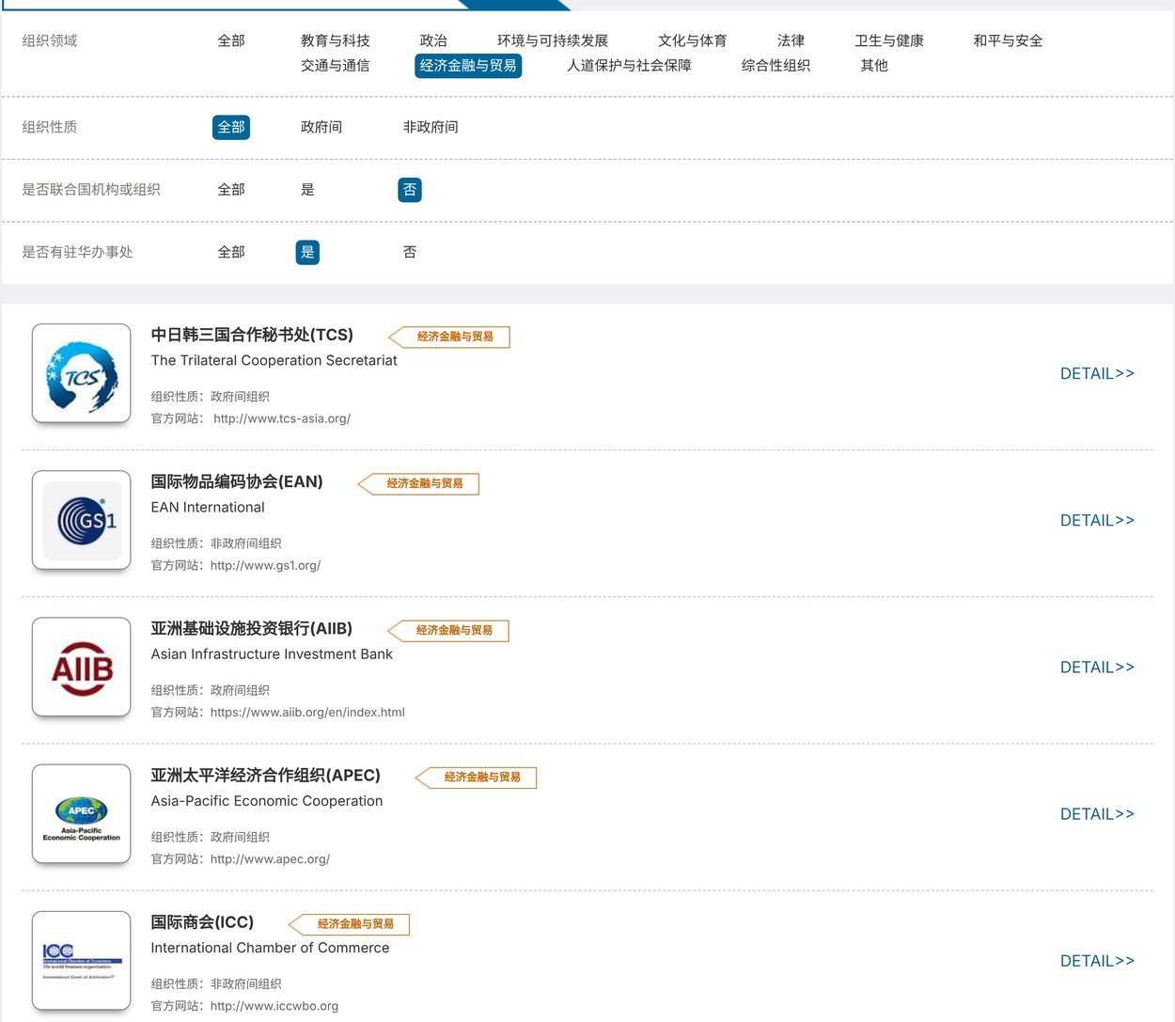The width and height of the screenshot is (1175, 1022).
Task: Visit http://www.gs1.org/ website link
Action: [265, 565]
